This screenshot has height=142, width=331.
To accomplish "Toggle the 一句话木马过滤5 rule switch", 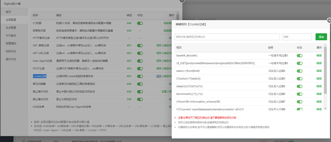I will [299, 63].
